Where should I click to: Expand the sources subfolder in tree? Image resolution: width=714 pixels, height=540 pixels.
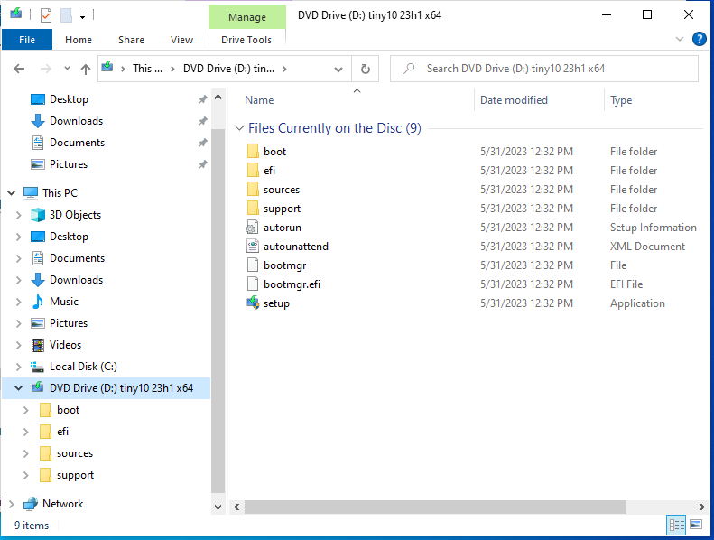click(26, 453)
